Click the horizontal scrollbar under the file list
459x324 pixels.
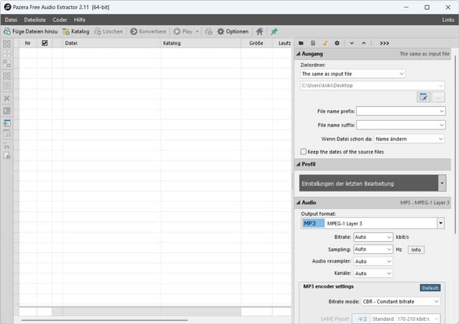tap(104, 320)
